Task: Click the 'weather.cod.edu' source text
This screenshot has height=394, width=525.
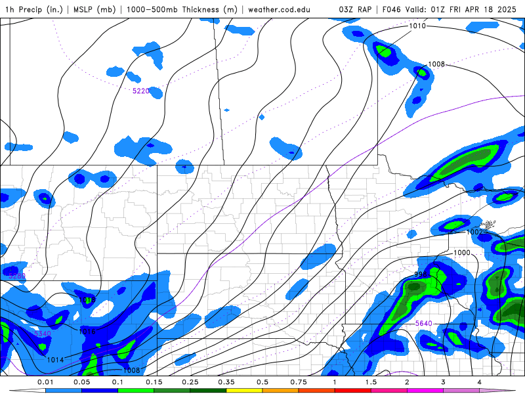Action: tap(279, 9)
